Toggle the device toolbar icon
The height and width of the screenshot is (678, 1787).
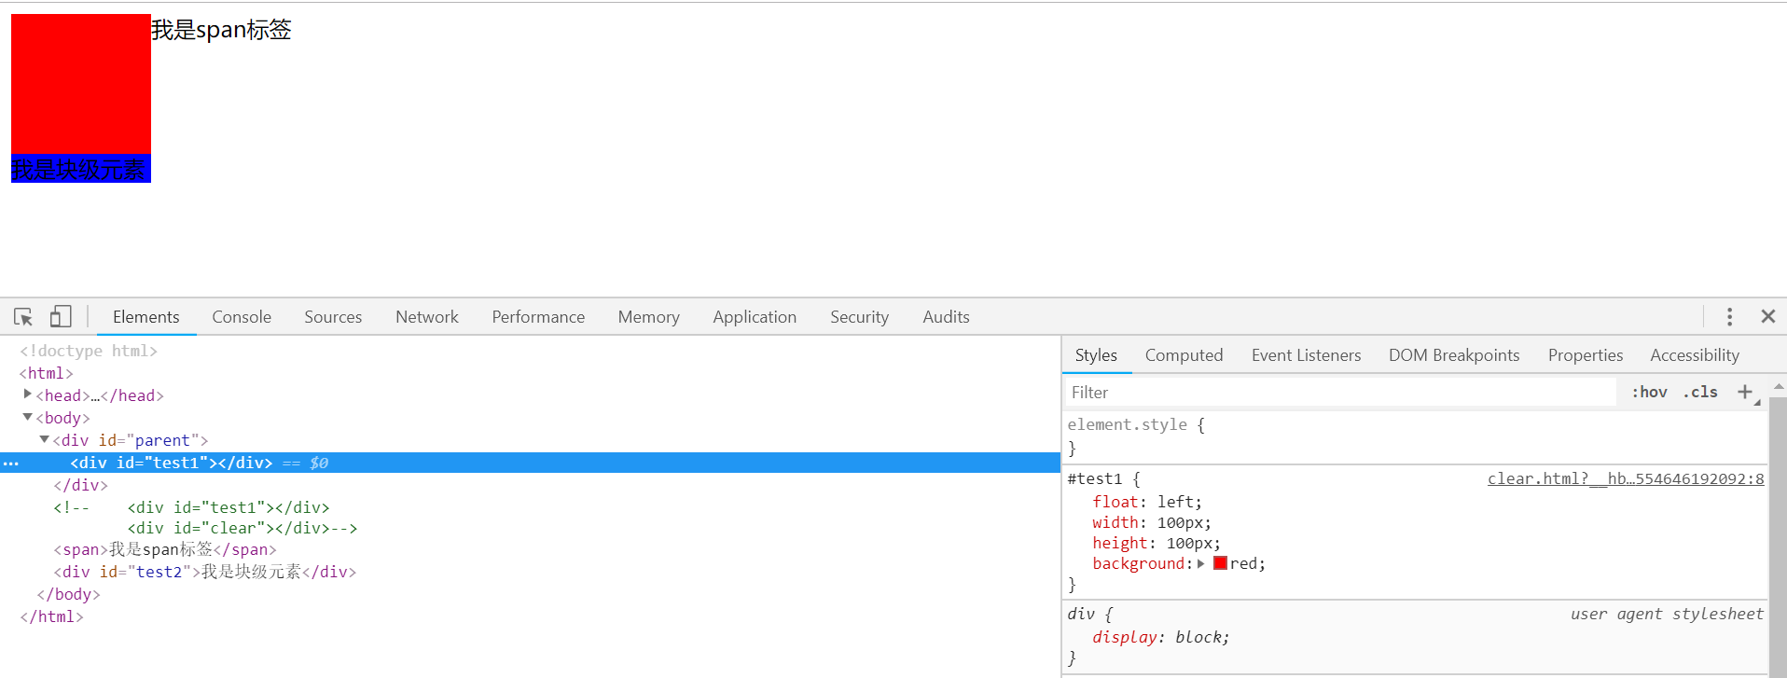pos(61,317)
